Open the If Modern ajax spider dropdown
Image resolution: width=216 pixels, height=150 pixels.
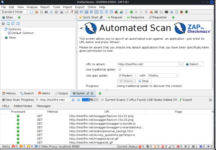pos(128,75)
